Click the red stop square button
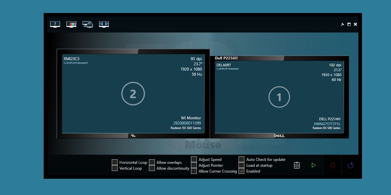 click(333, 165)
